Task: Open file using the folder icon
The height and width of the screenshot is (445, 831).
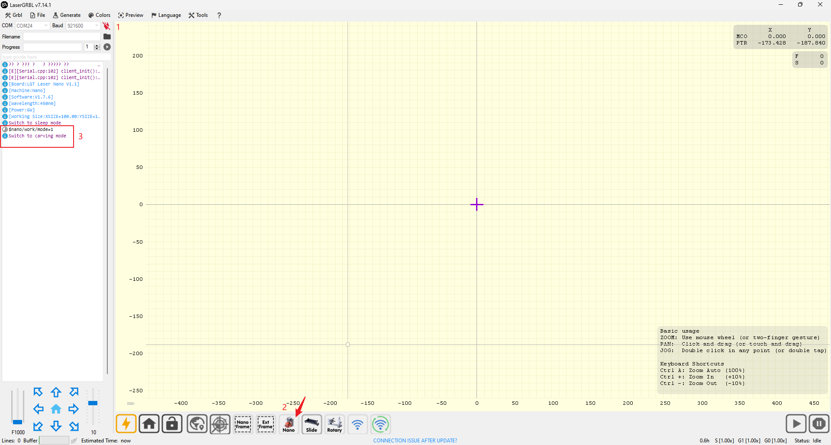Action: point(107,37)
